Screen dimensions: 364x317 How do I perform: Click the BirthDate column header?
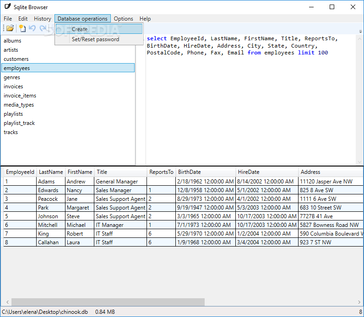206,172
